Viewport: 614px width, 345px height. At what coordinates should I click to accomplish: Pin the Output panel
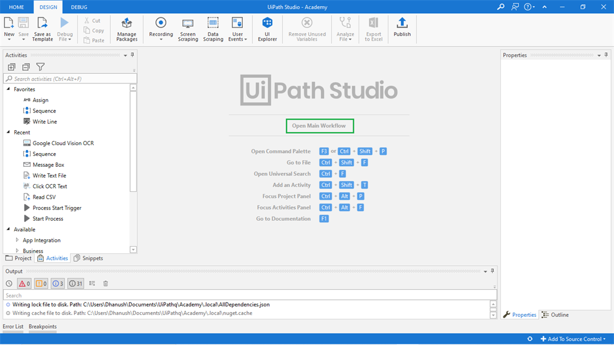[492, 271]
